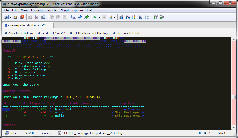Open dropdown arrow next to address book icon
This screenshot has width=238, height=138.
point(11,17)
